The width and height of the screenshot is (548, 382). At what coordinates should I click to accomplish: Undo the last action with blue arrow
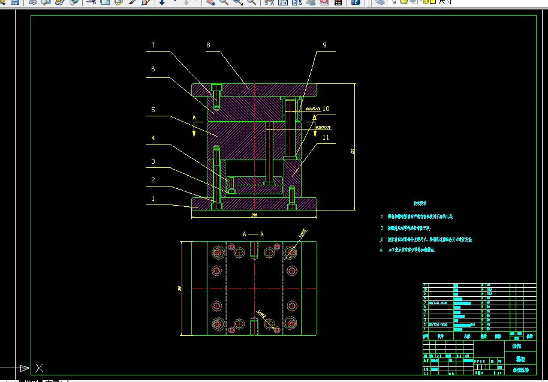[162, 2]
